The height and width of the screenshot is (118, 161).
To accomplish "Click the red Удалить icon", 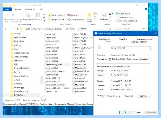I will click(68, 15).
